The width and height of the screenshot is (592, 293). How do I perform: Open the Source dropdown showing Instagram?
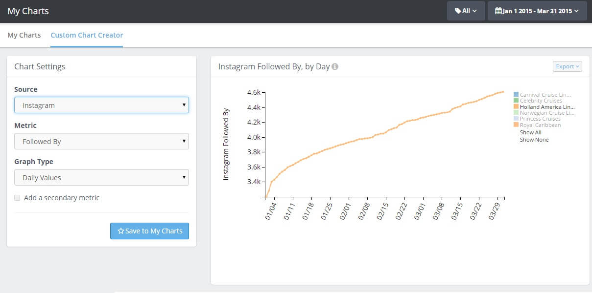click(101, 105)
